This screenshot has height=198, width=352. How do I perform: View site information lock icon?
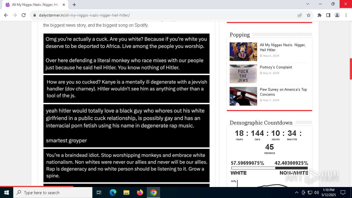point(34,15)
